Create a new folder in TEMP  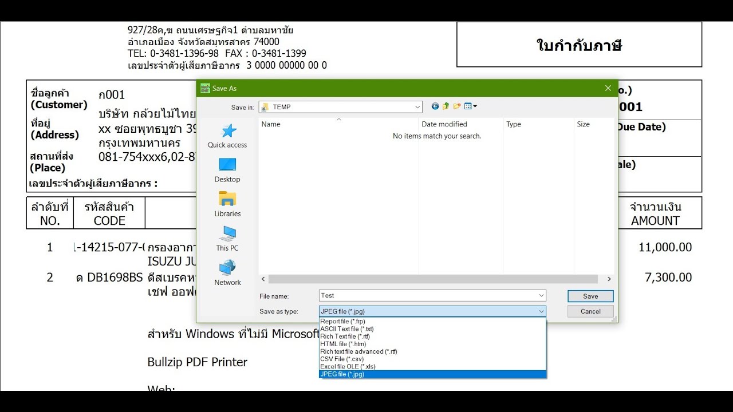(x=457, y=106)
